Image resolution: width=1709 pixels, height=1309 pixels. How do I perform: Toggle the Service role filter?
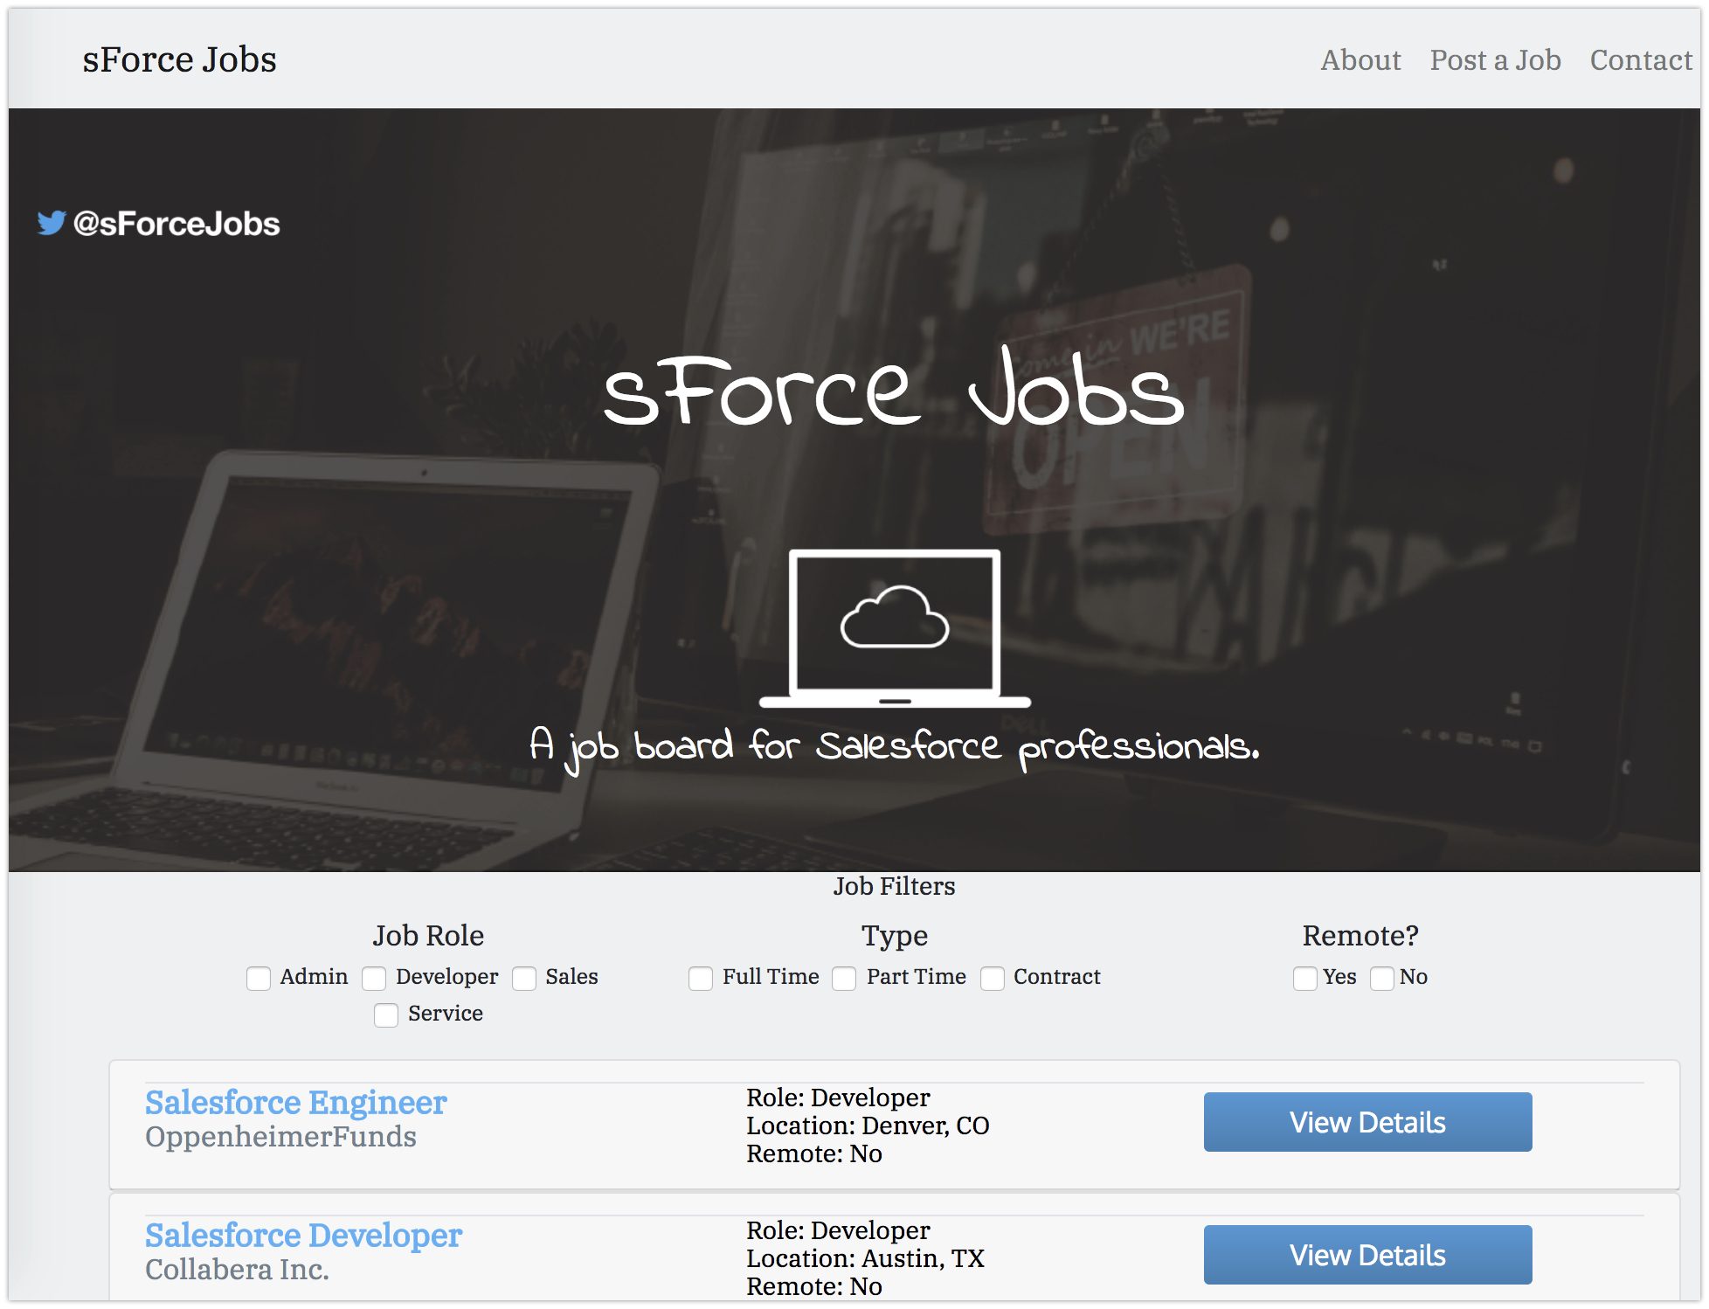point(386,1015)
